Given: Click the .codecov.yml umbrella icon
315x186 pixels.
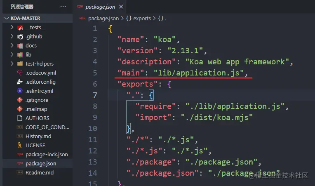Looking at the screenshot, I should pyautogui.click(x=20, y=73).
